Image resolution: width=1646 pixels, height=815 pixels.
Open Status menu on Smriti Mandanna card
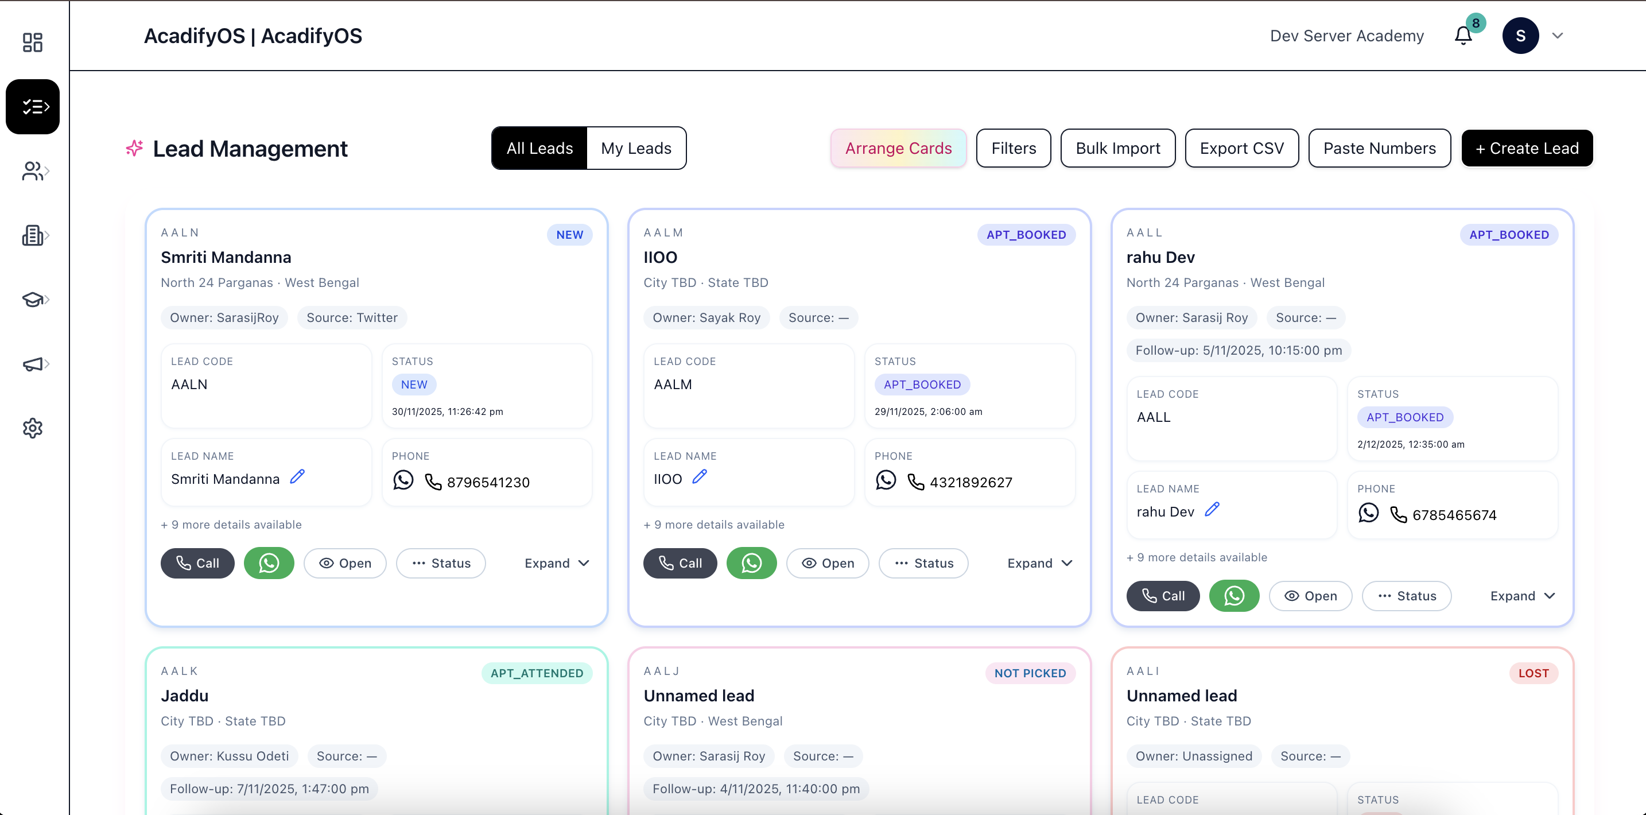click(x=441, y=563)
